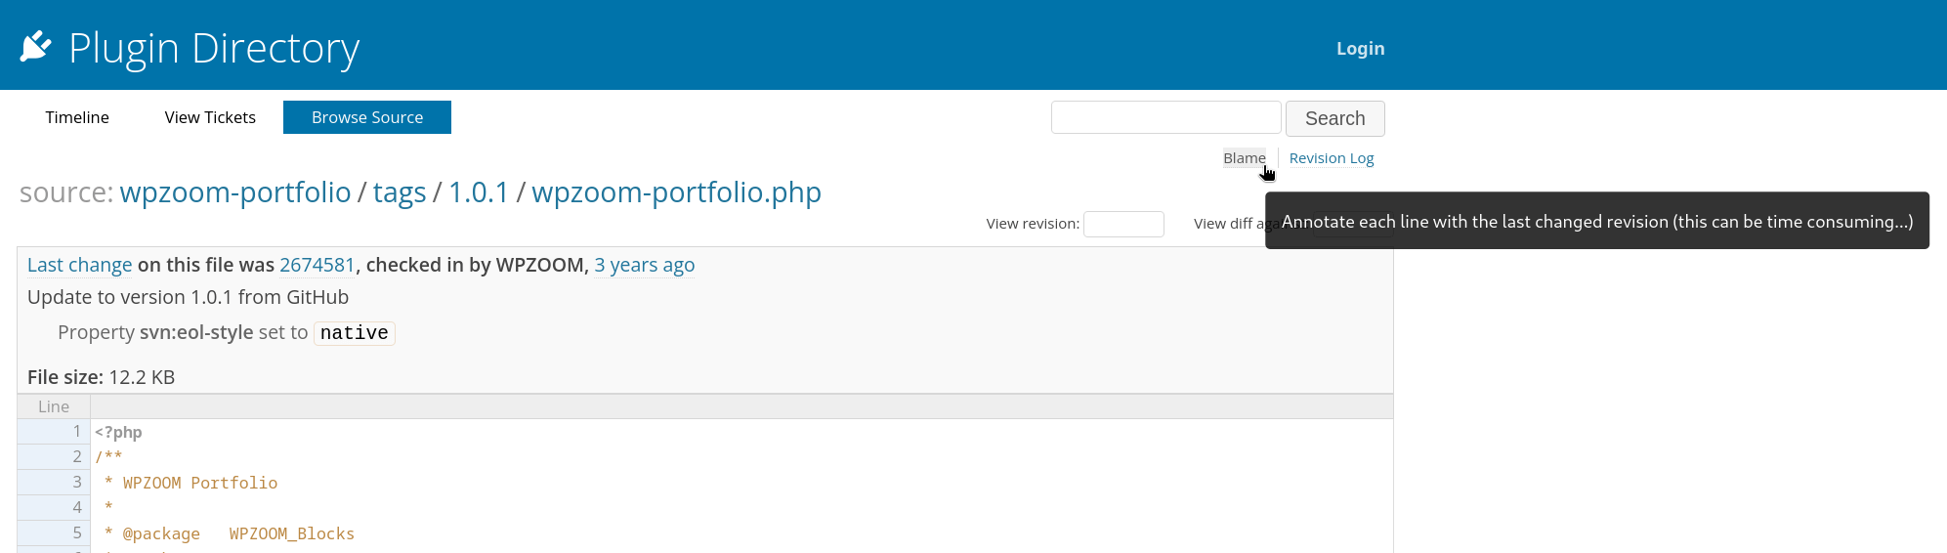Select line number 3 in gutter
Viewport: 1947px width, 553px height.
[x=76, y=482]
